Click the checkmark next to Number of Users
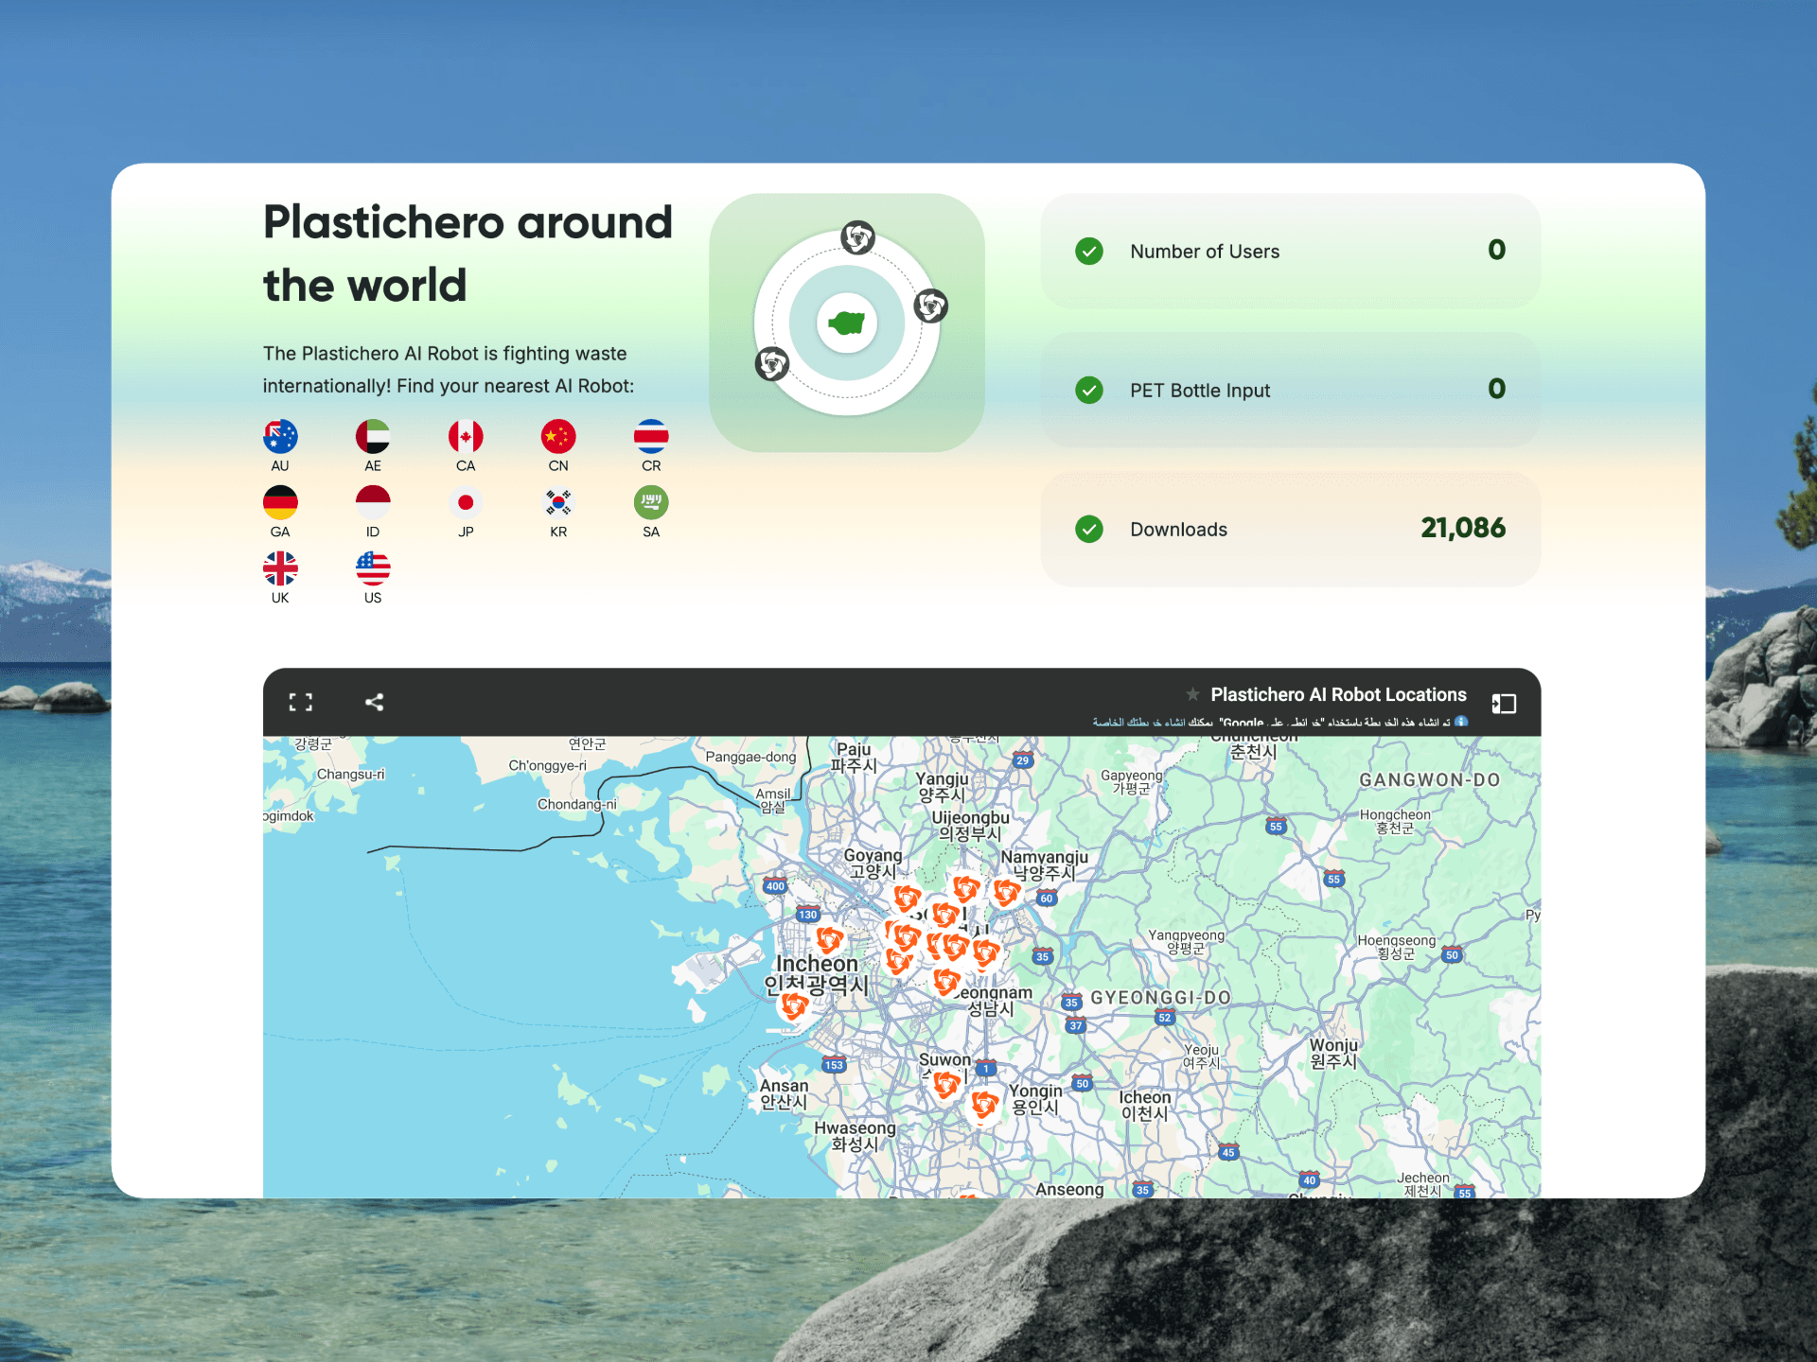1817x1362 pixels. (1089, 251)
